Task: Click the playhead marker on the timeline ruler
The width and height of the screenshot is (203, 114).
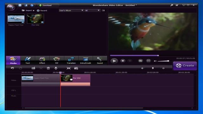Action: [60, 73]
